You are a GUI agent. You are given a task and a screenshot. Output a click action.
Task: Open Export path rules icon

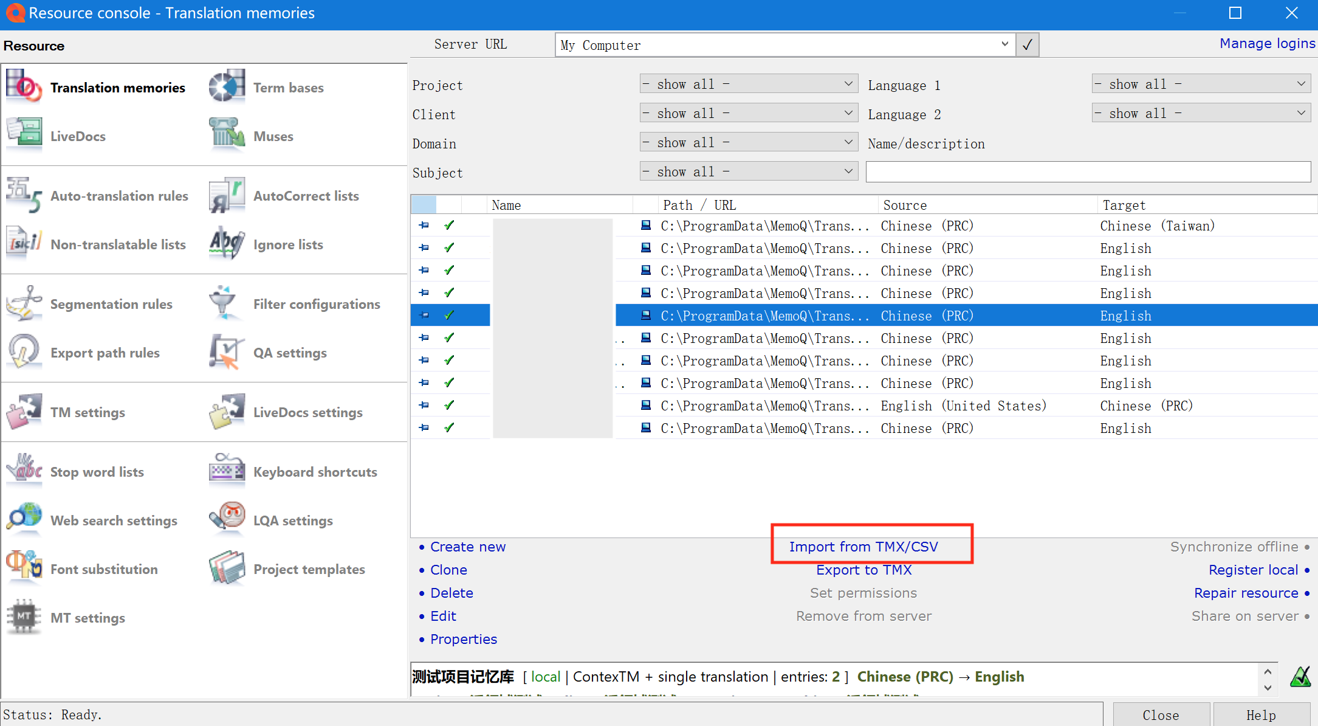click(24, 352)
